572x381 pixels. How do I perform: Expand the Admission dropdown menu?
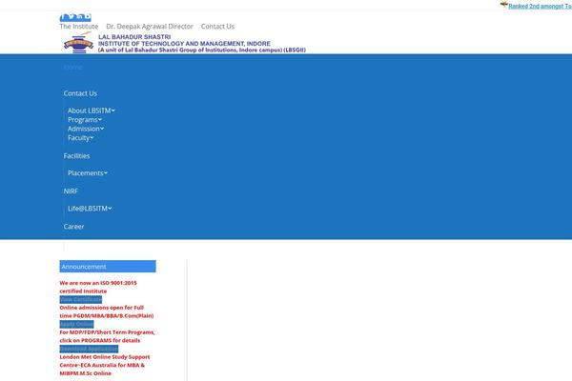86,129
